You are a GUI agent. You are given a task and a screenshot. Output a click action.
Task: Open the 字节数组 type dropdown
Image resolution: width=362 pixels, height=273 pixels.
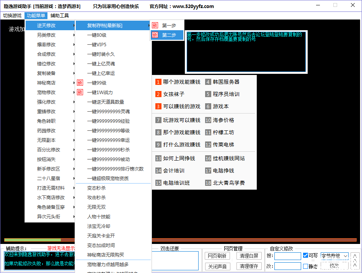coord(334,256)
